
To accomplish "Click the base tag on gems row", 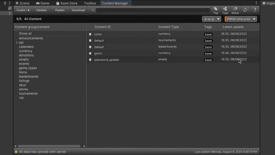I will click(x=208, y=53).
